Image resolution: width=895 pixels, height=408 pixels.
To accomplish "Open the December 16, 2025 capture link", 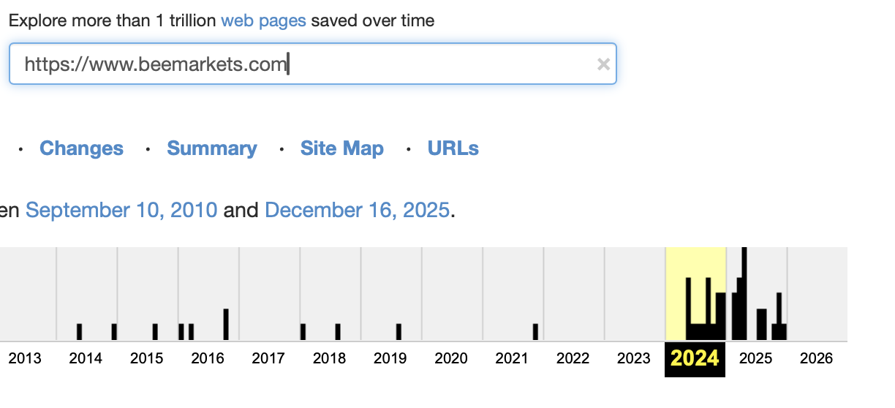I will [x=357, y=211].
